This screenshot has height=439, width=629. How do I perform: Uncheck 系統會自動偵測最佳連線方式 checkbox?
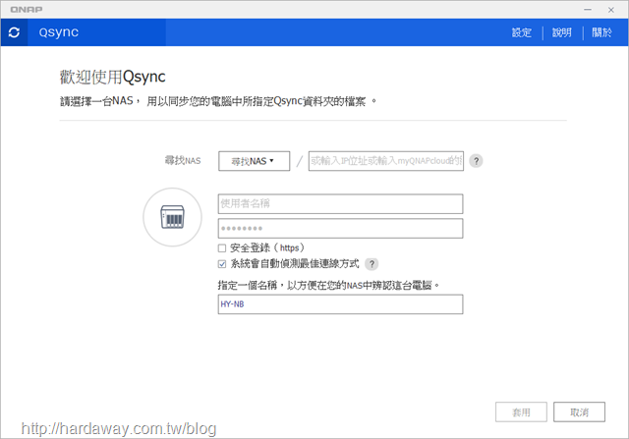(222, 264)
